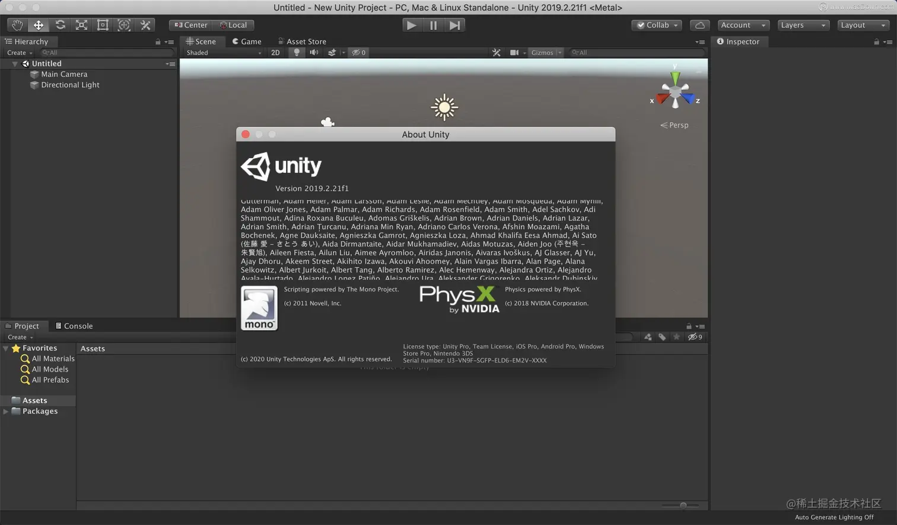Toggle scene lighting bulb icon
The image size is (897, 525).
pos(297,53)
